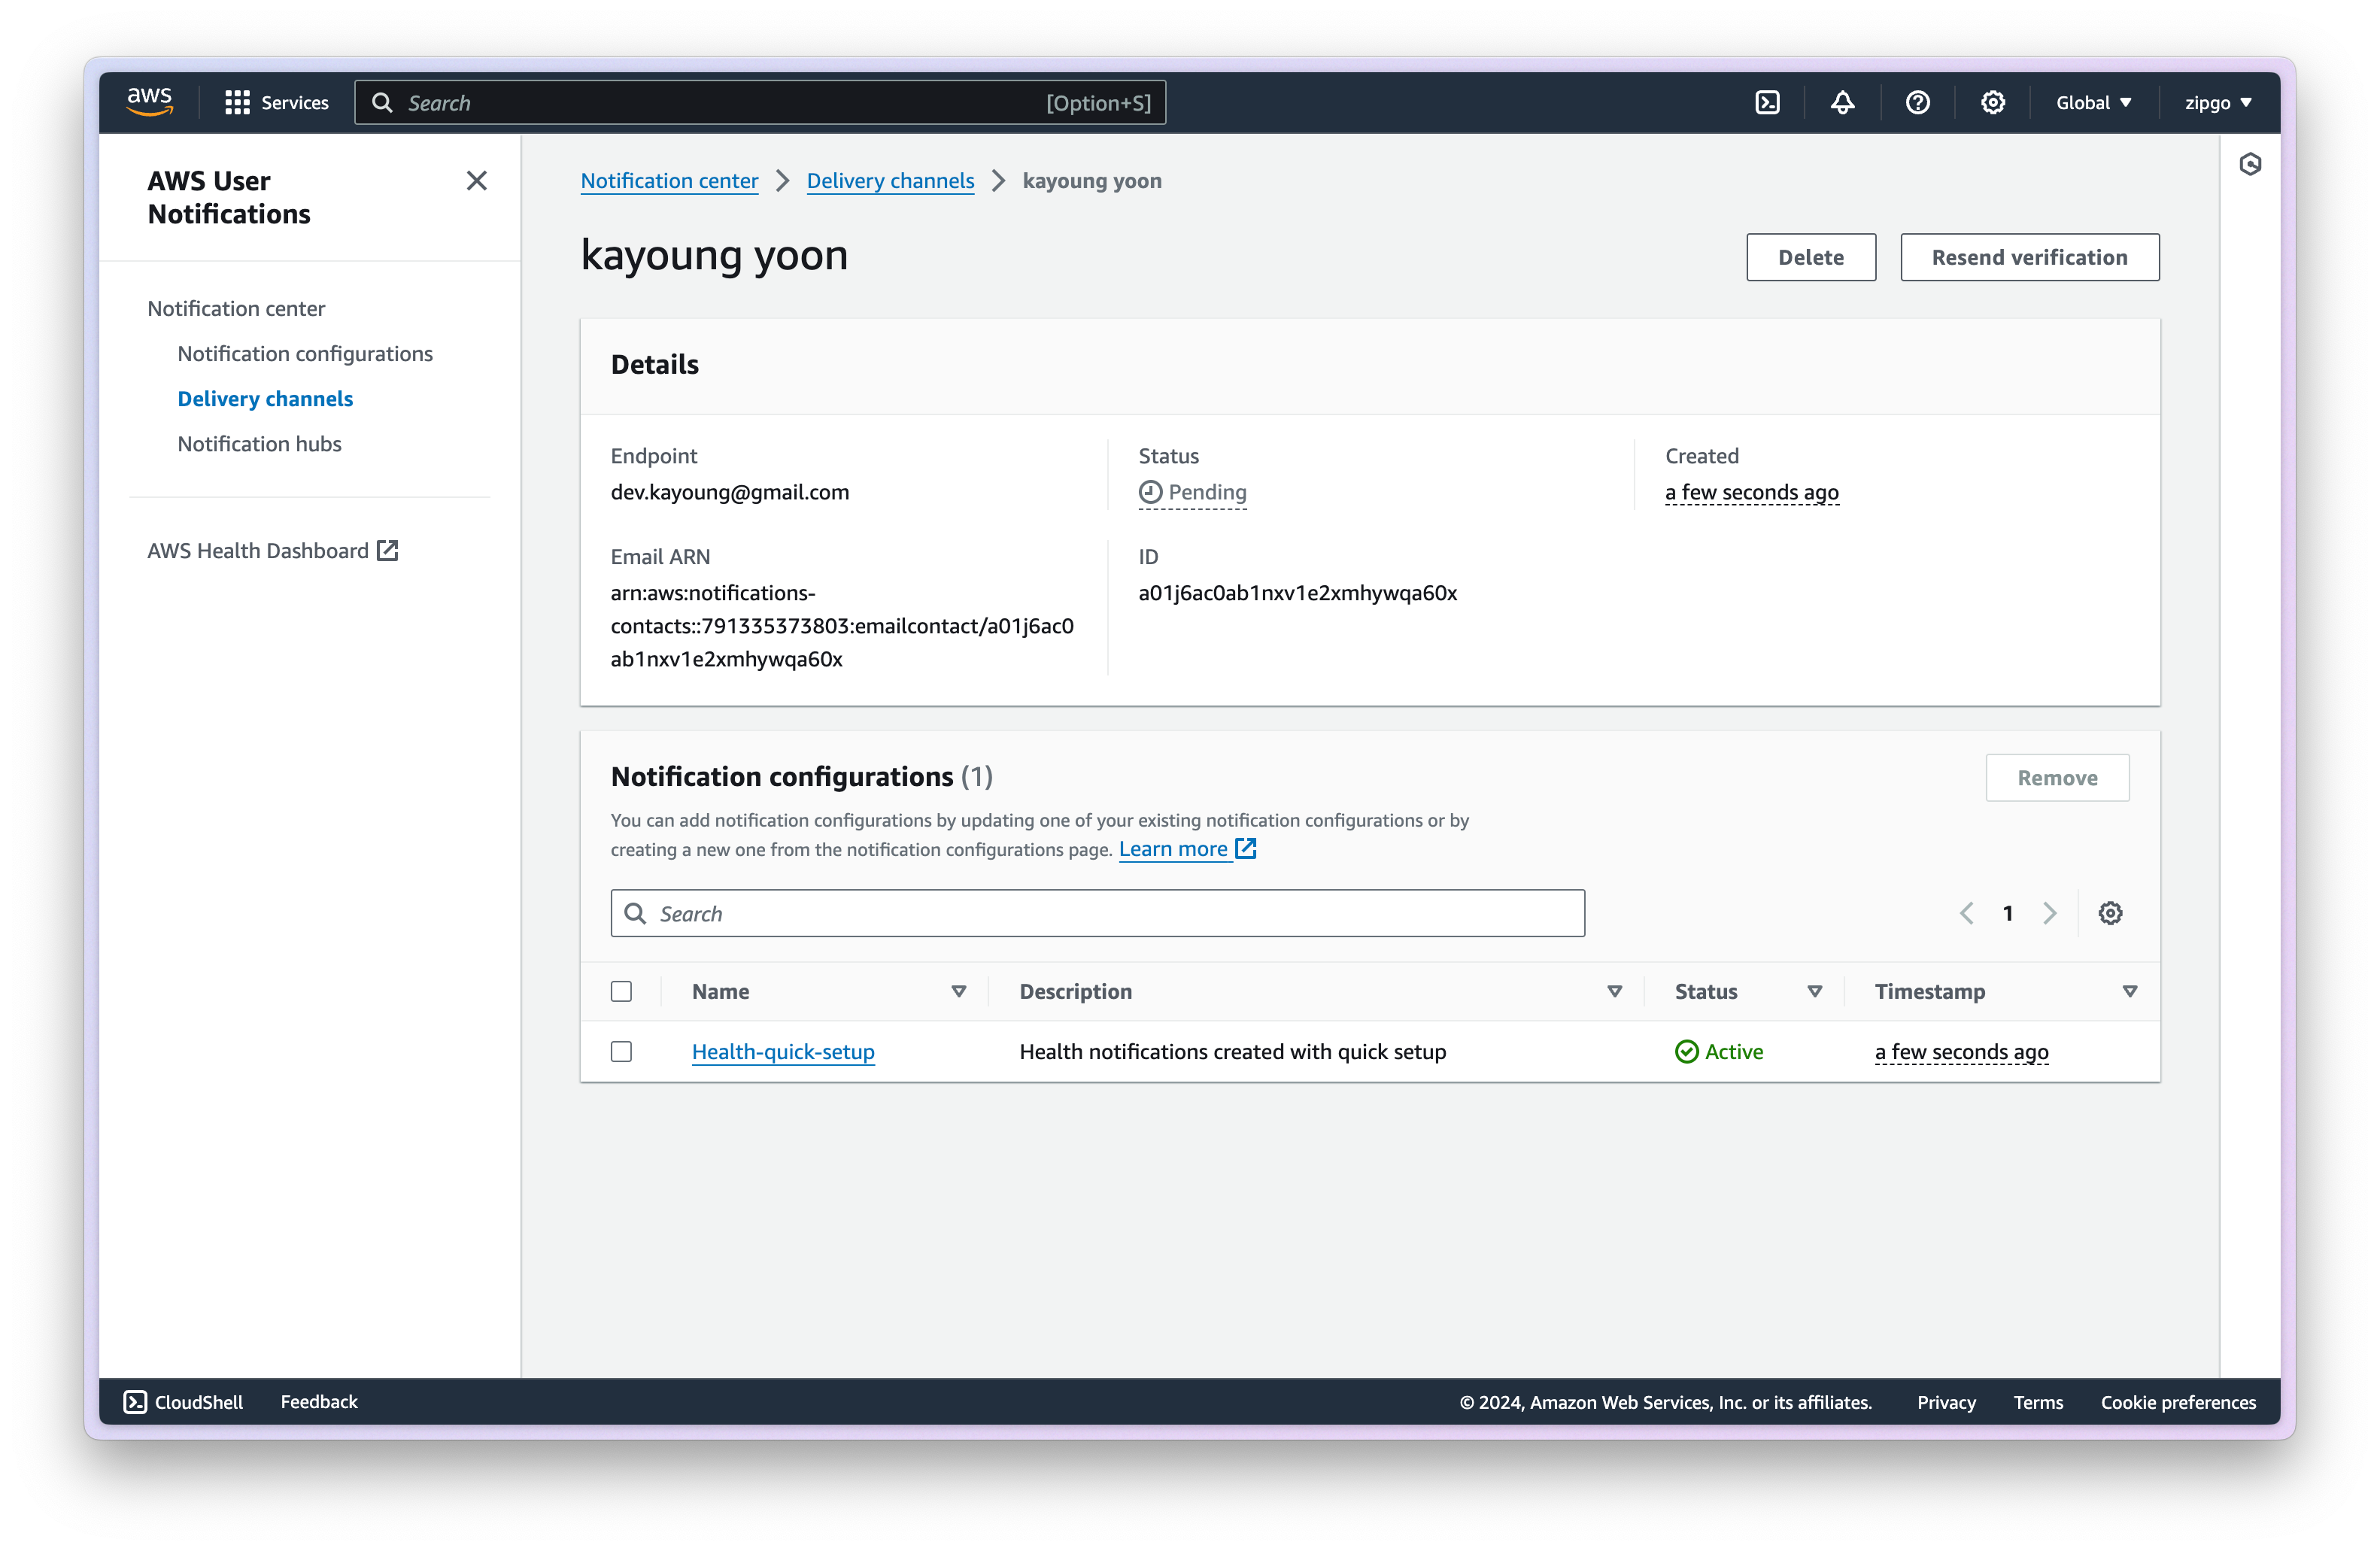Open the settings gear in top bar
This screenshot has width=2380, height=1551.
tap(1992, 103)
